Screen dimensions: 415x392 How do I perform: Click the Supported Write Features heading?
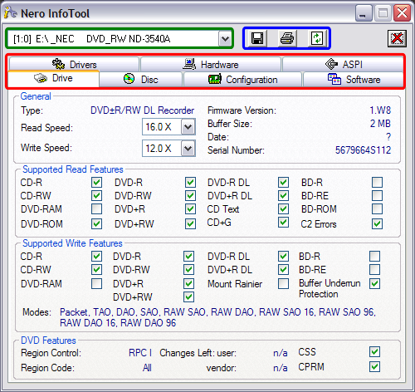pyautogui.click(x=72, y=243)
